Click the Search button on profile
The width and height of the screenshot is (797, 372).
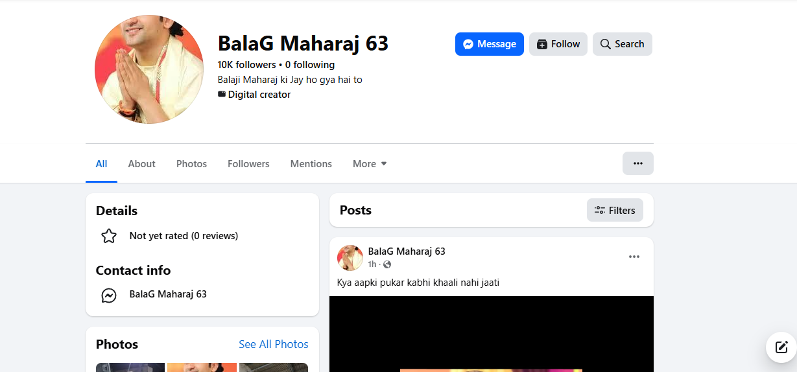click(x=622, y=44)
